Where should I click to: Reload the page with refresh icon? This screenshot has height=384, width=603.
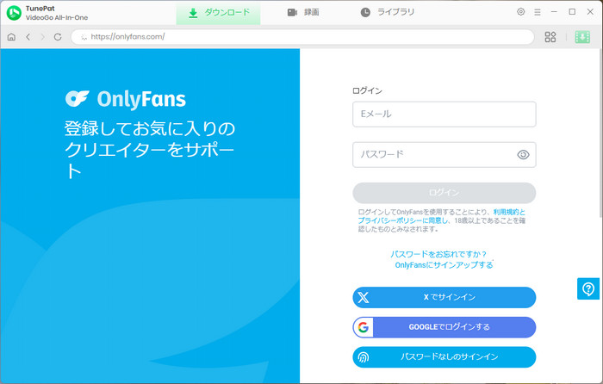click(x=58, y=37)
